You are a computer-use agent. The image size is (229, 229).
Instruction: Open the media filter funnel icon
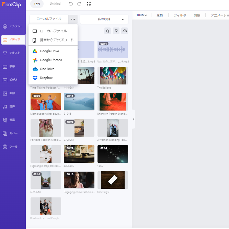click(x=116, y=31)
